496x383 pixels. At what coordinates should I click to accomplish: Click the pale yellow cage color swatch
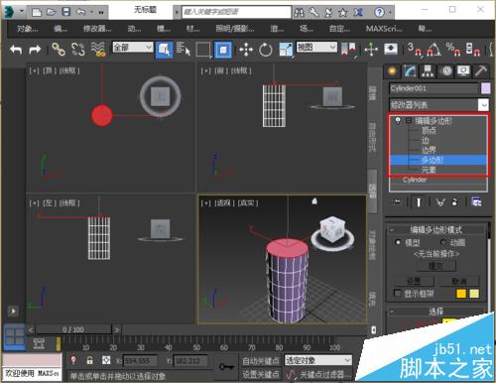point(474,294)
